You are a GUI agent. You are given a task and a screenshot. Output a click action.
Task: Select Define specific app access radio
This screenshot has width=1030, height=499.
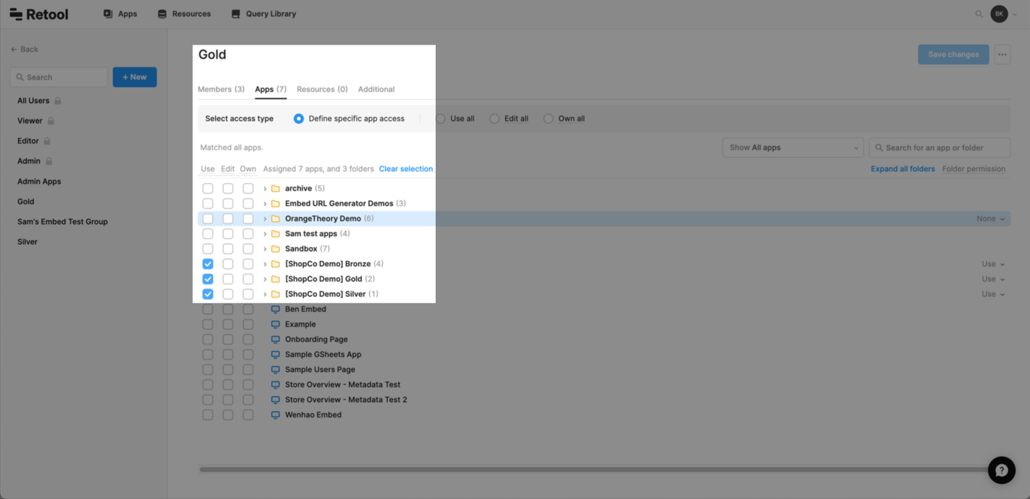298,118
